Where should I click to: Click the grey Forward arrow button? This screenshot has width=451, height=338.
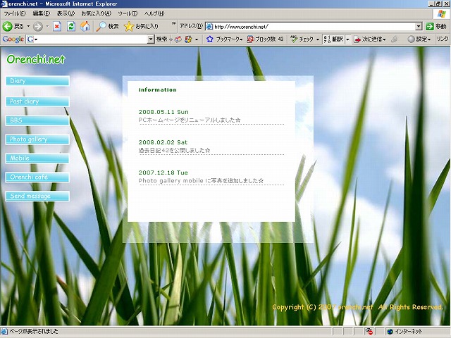point(37,27)
